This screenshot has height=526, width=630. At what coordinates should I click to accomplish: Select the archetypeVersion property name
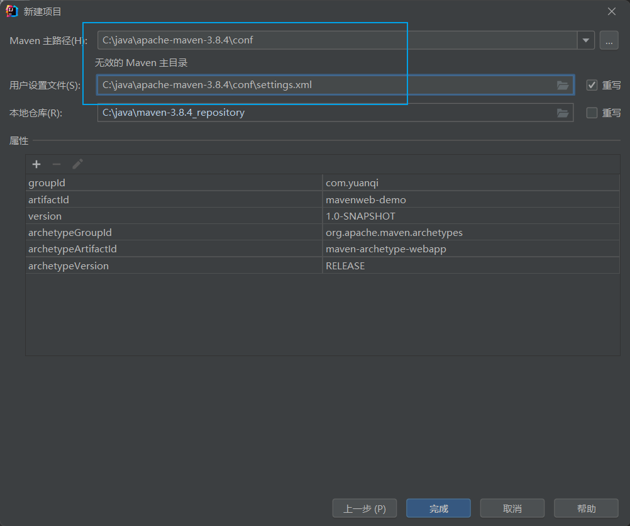69,266
